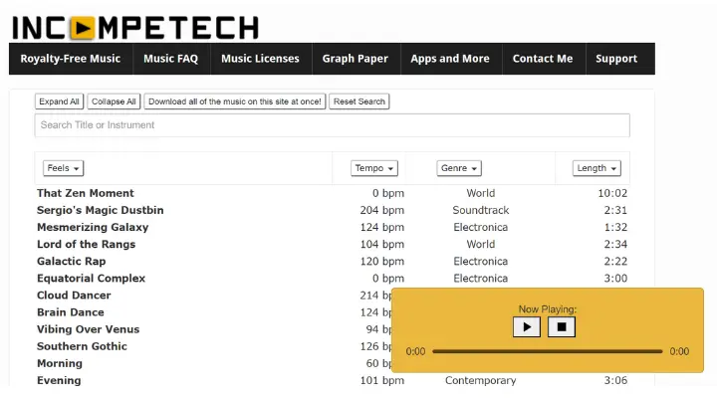The width and height of the screenshot is (717, 398).
Task: Go to the Music FAQ page
Action: [170, 59]
